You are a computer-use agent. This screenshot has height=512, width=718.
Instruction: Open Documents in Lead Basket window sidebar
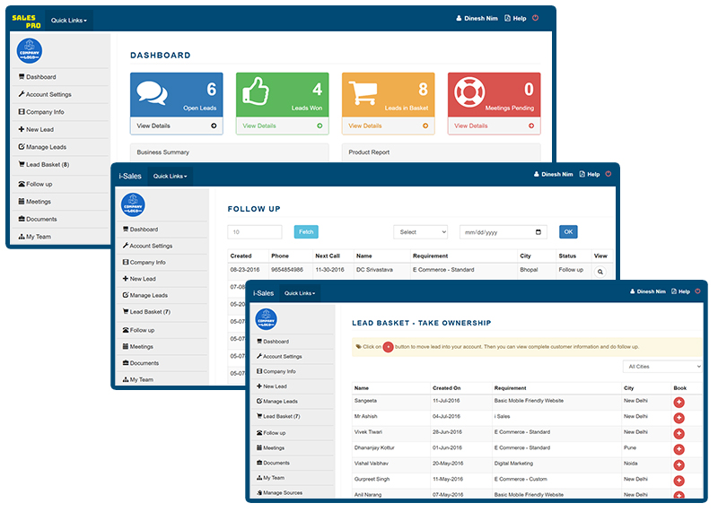273,463
